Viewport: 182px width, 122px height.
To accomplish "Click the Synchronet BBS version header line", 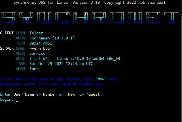I will (90, 3).
